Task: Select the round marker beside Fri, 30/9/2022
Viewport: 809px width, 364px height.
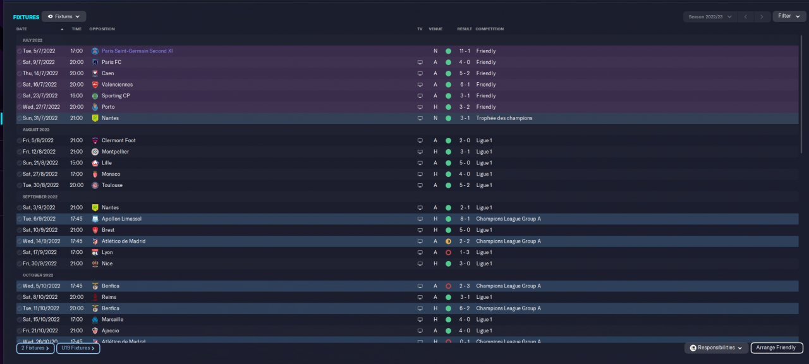Action: 20,264
